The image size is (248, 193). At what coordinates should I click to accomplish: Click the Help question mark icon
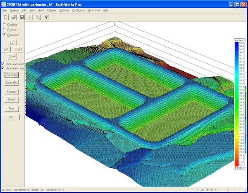point(46,17)
